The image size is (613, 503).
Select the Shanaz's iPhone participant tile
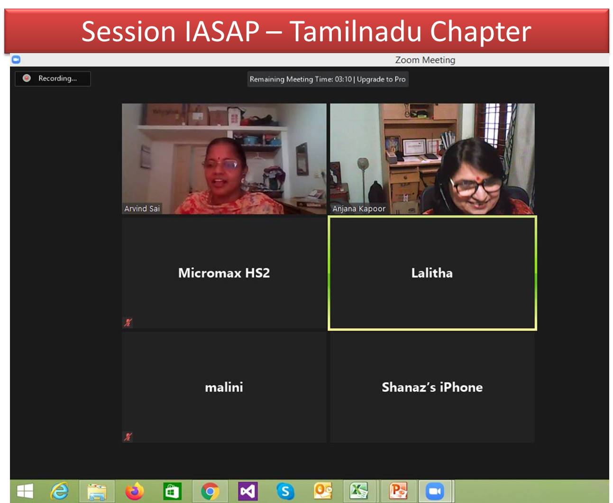[x=432, y=387]
